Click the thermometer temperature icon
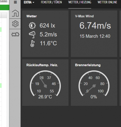Image resolution: width=121 pixels, height=127 pixels. pyautogui.click(x=32, y=43)
